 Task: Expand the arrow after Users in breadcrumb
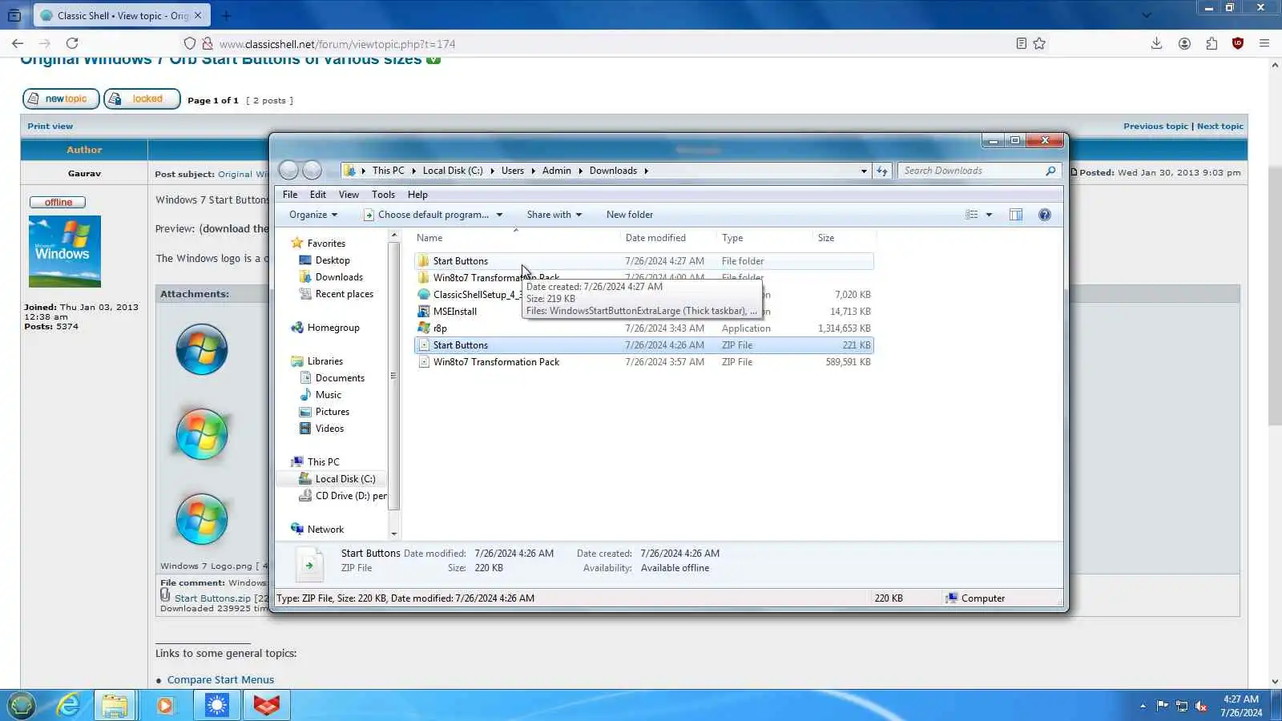pyautogui.click(x=533, y=171)
